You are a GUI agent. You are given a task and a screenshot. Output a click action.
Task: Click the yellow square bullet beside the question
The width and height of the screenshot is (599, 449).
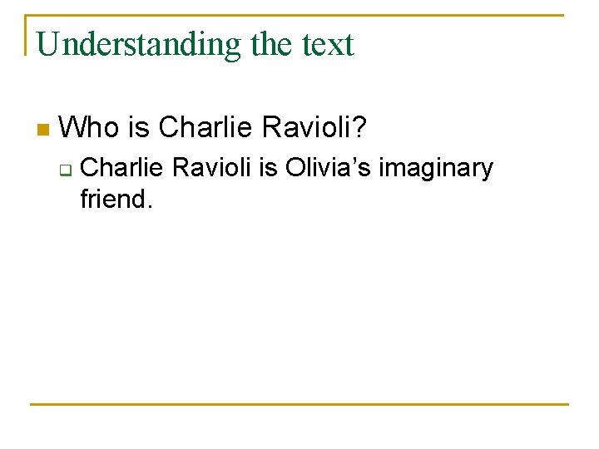pyautogui.click(x=43, y=130)
